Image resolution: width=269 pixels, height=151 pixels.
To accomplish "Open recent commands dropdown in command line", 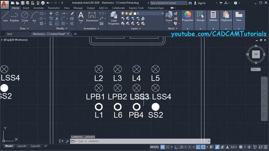I will (74, 141).
